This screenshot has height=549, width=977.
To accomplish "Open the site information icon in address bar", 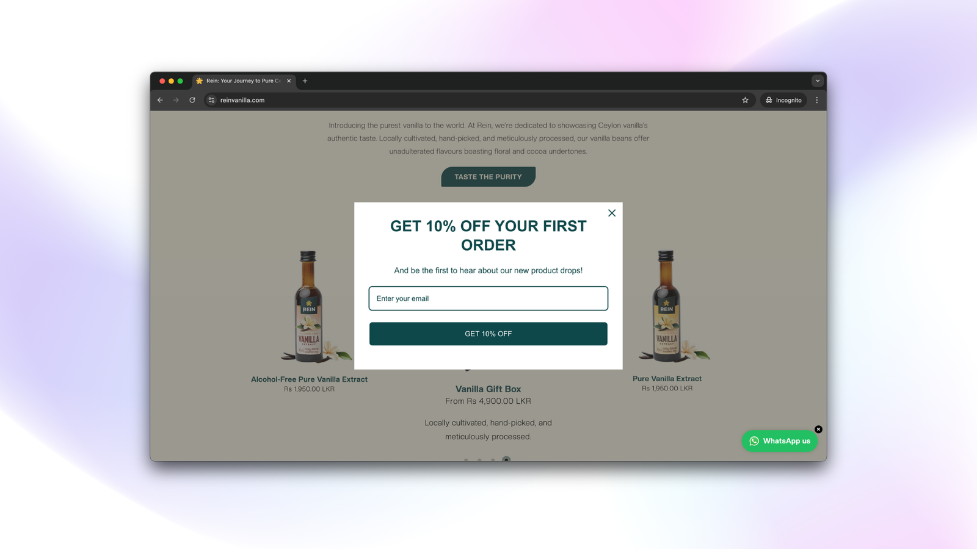I will tap(211, 100).
